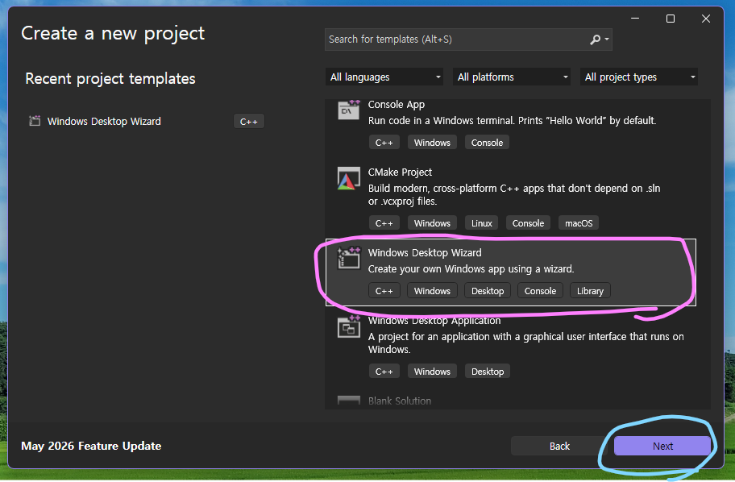Expand the search options arrow
Viewport: 735px width, 482px height.
coord(607,39)
